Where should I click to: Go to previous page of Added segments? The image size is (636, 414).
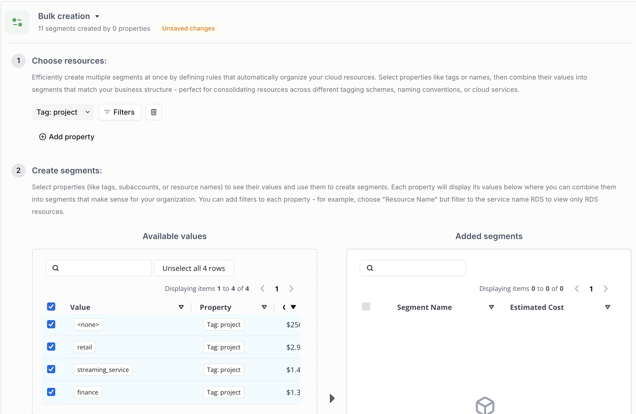click(577, 288)
